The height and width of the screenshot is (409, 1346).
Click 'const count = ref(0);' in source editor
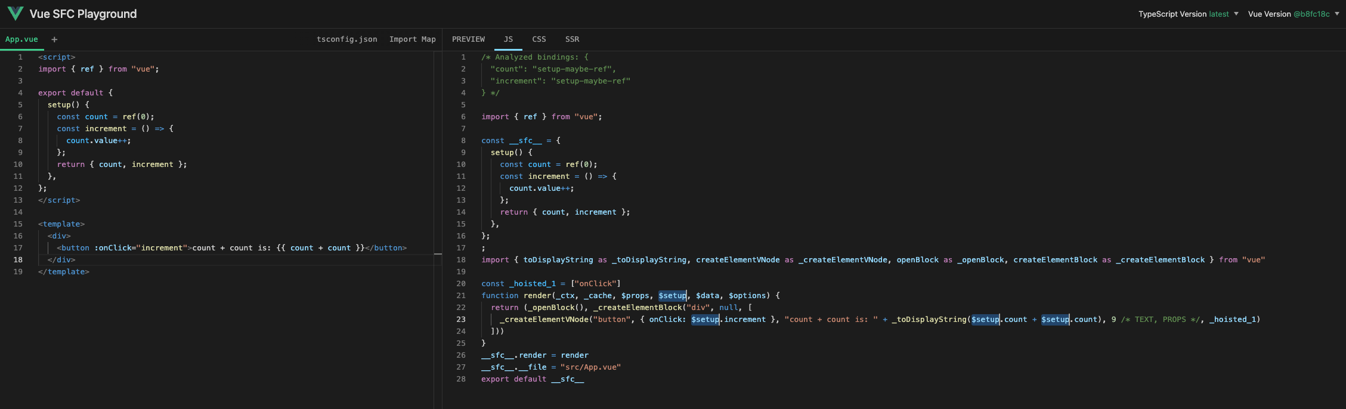(x=106, y=117)
